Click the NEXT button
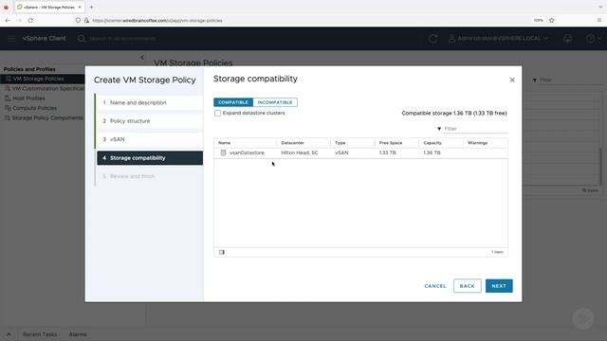The image size is (607, 341). tap(499, 286)
